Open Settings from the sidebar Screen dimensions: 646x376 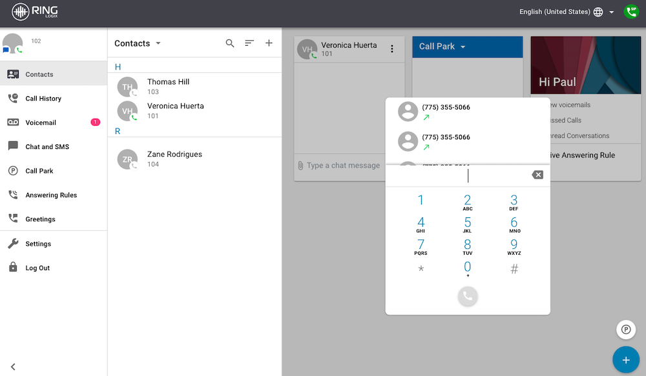click(x=54, y=244)
